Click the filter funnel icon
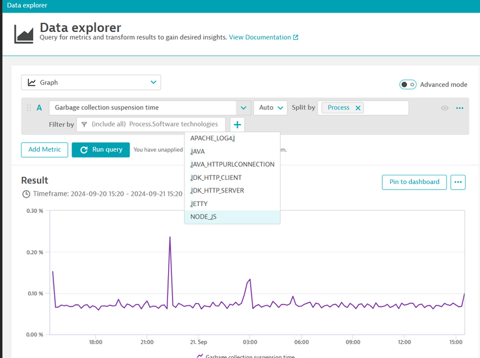This screenshot has width=480, height=358. click(x=84, y=125)
